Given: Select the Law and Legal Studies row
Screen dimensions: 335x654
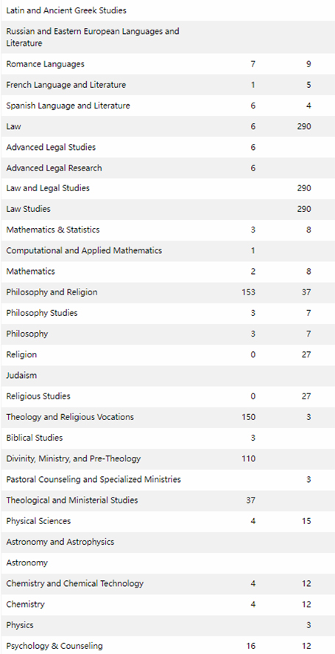Looking at the screenshot, I should click(168, 188).
